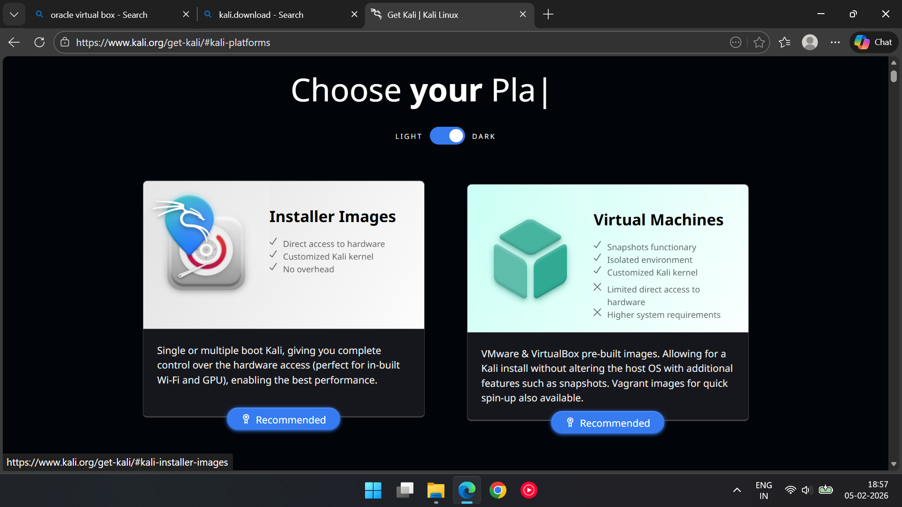The width and height of the screenshot is (902, 507).
Task: Open browser Settings and more menu
Action: [835, 42]
